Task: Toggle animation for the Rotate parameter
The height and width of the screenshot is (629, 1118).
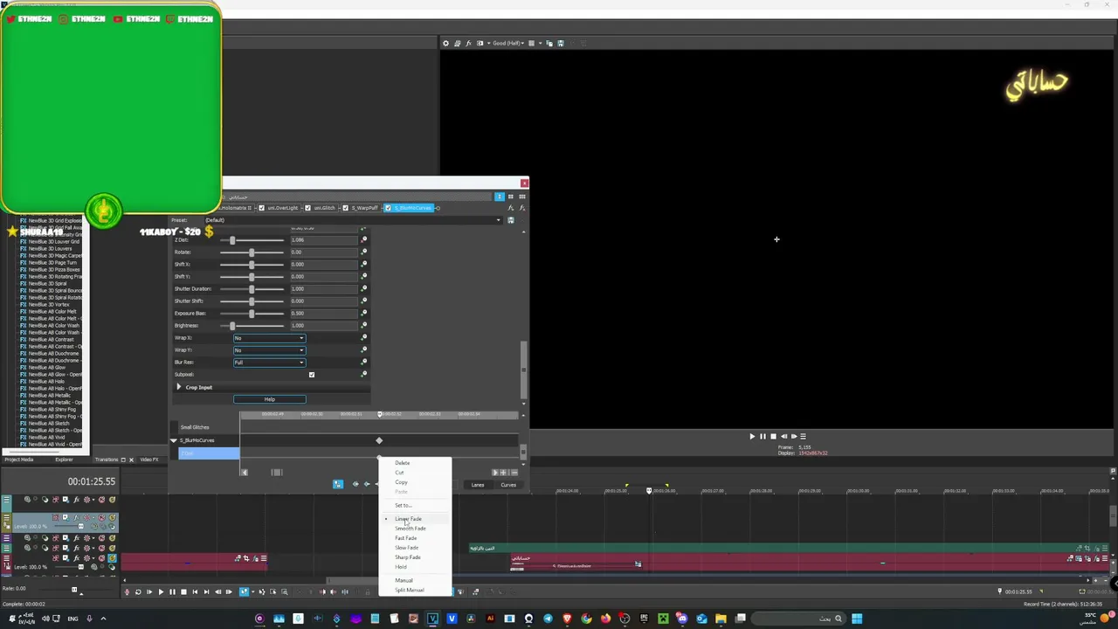Action: (364, 252)
